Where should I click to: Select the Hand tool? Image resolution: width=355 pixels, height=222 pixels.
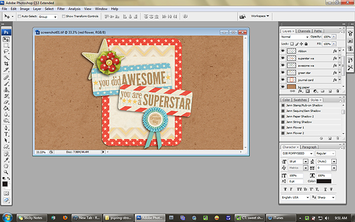[x=6, y=166]
